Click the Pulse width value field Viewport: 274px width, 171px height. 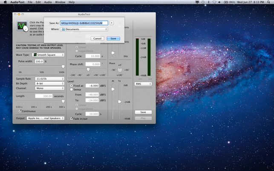[x=39, y=61]
